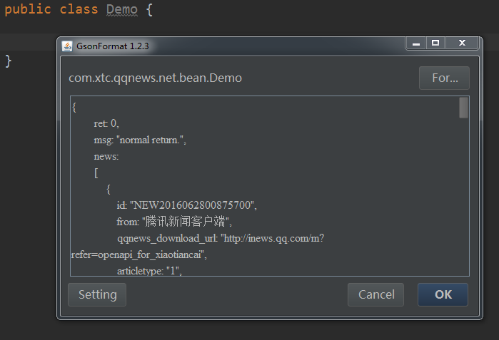This screenshot has height=340, width=499.
Task: Grab the JSON area scrollbar thumb
Action: tap(463, 108)
